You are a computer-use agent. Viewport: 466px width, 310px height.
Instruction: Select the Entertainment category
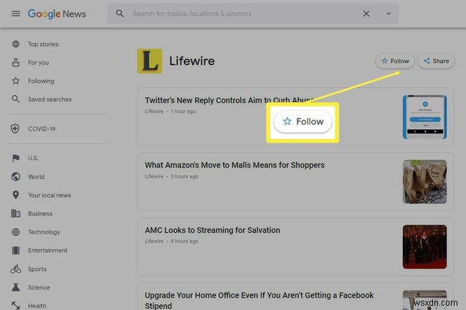[47, 251]
